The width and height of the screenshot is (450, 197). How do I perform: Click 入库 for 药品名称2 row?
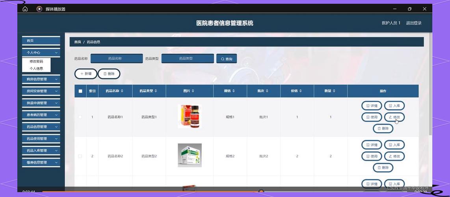(x=394, y=145)
